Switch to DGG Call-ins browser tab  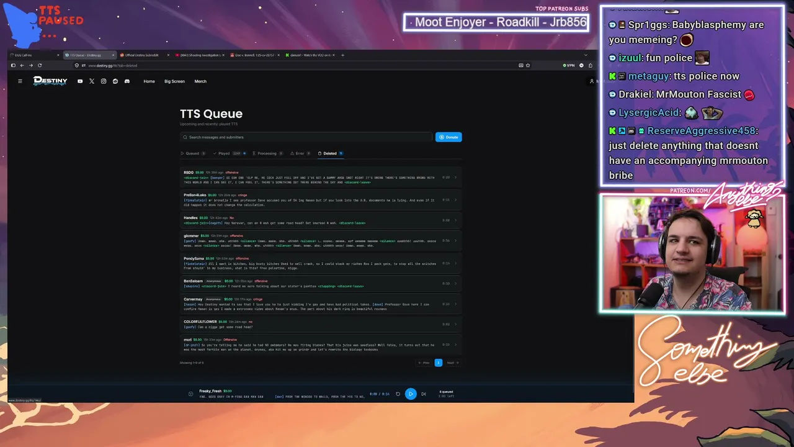point(34,55)
